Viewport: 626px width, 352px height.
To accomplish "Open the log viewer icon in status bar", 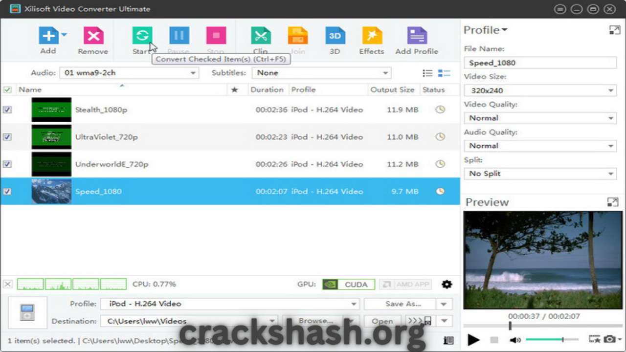I will (448, 340).
